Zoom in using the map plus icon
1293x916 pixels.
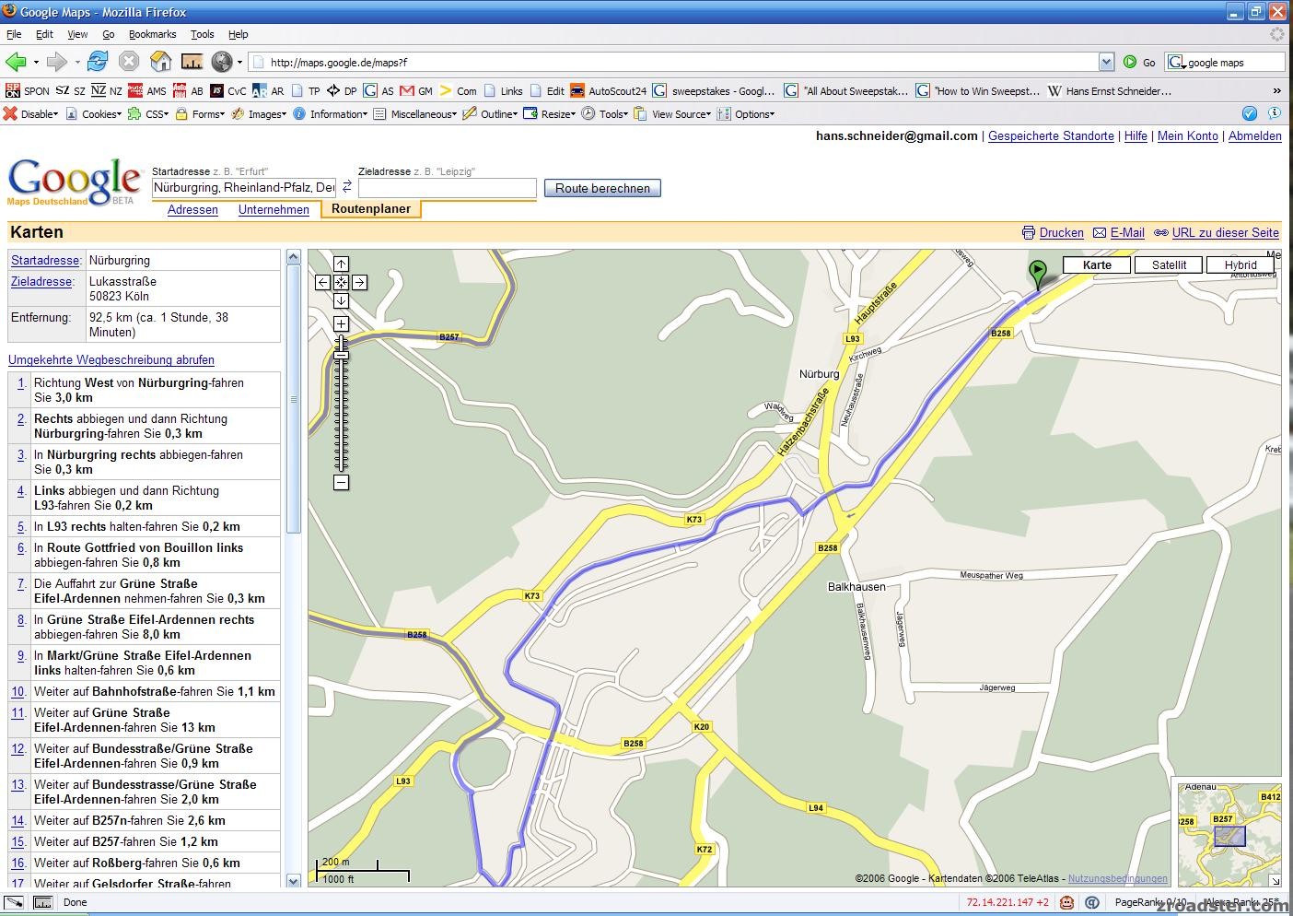341,323
